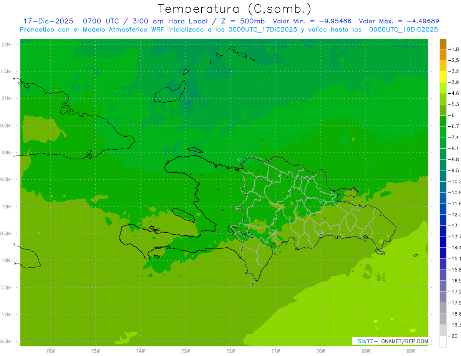Click the '75W' longitude axis label
The height and width of the screenshot is (356, 461).
click(96, 351)
